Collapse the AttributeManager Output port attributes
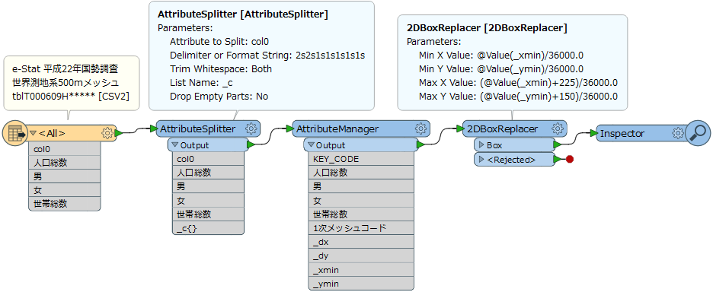The image size is (713, 292). (311, 145)
